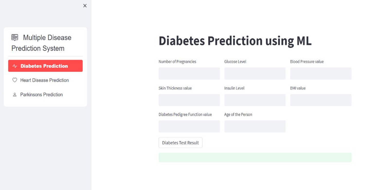Click the heart icon next to Heart Disease Prediction
The height and width of the screenshot is (190, 389).
pyautogui.click(x=15, y=80)
